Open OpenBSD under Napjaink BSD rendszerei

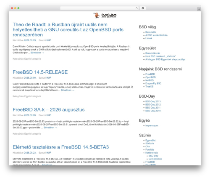(x=150, y=77)
